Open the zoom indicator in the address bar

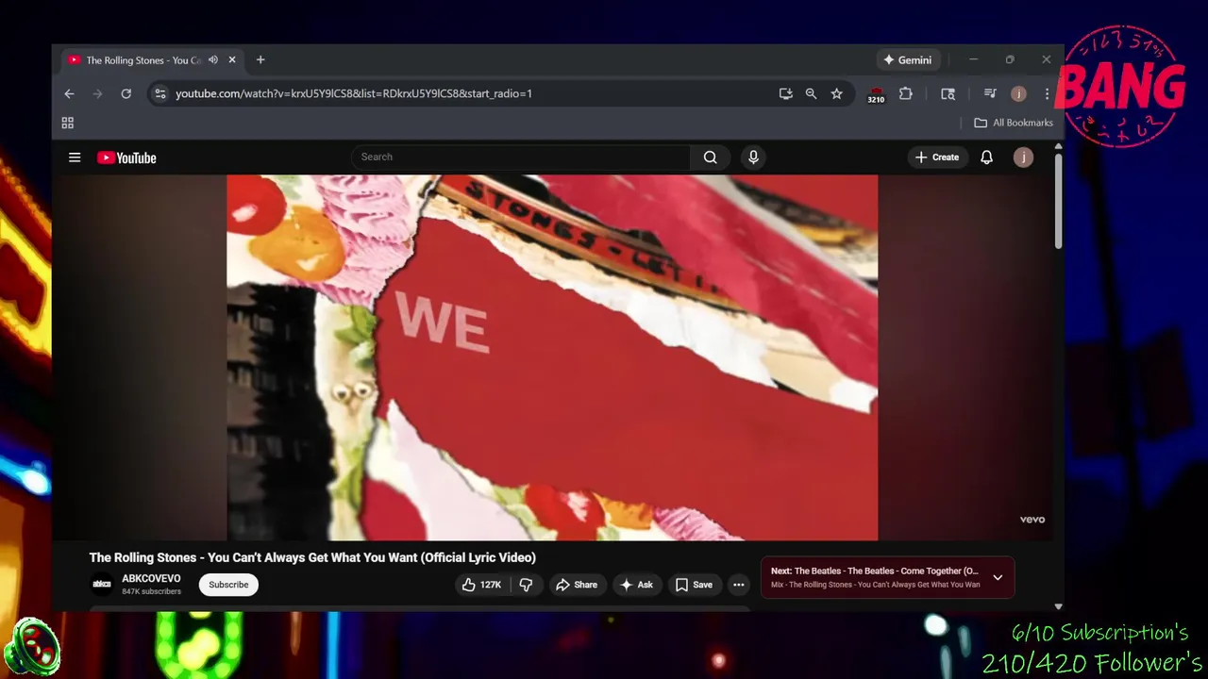tap(811, 93)
